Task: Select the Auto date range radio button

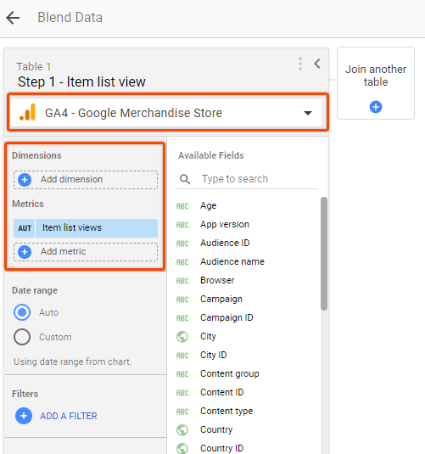Action: point(22,312)
